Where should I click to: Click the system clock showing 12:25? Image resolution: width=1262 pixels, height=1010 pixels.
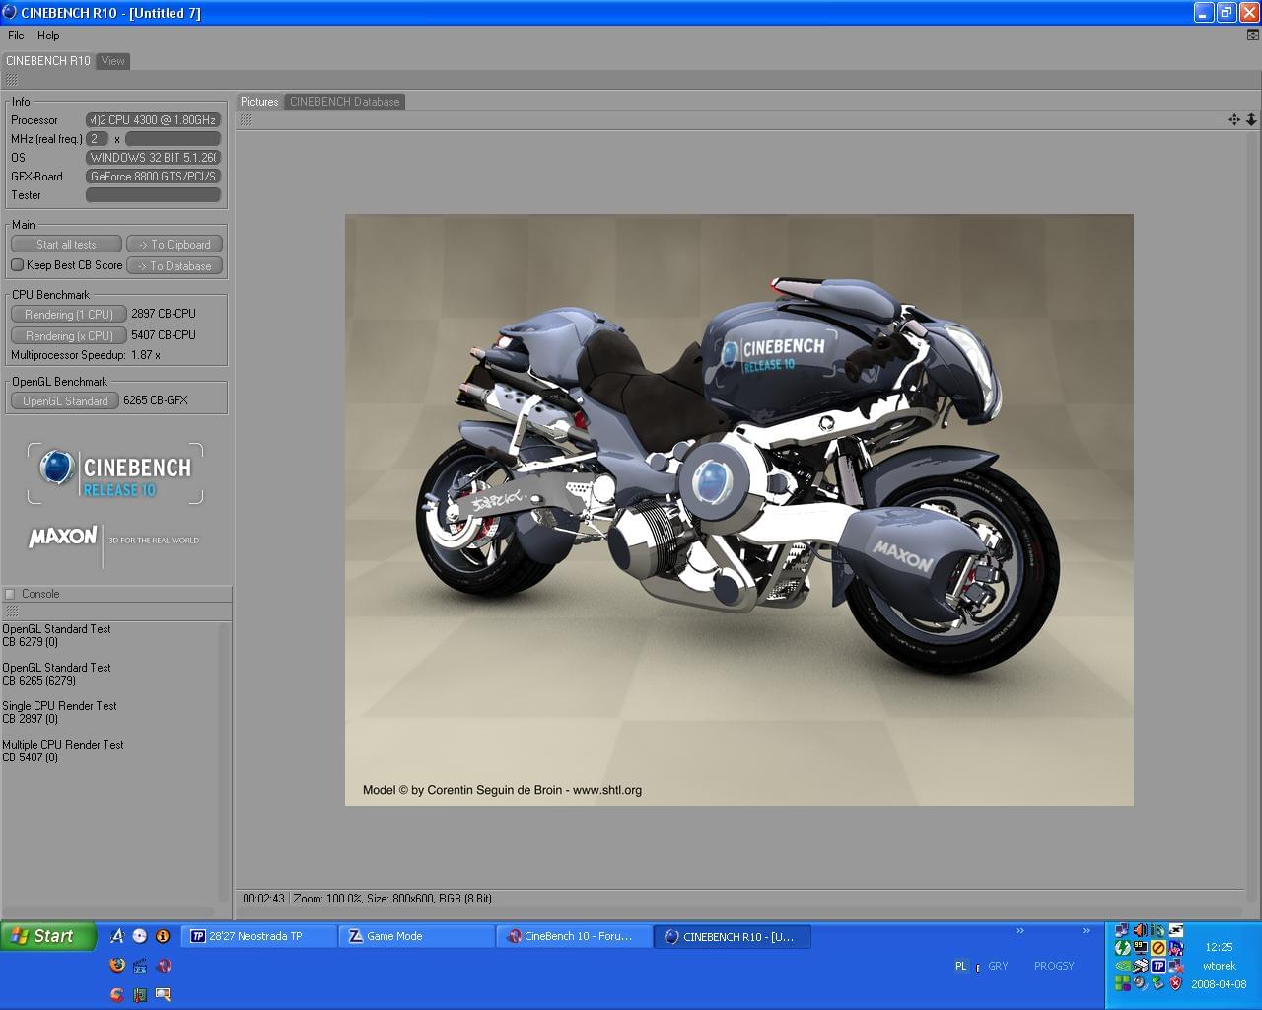(x=1219, y=947)
